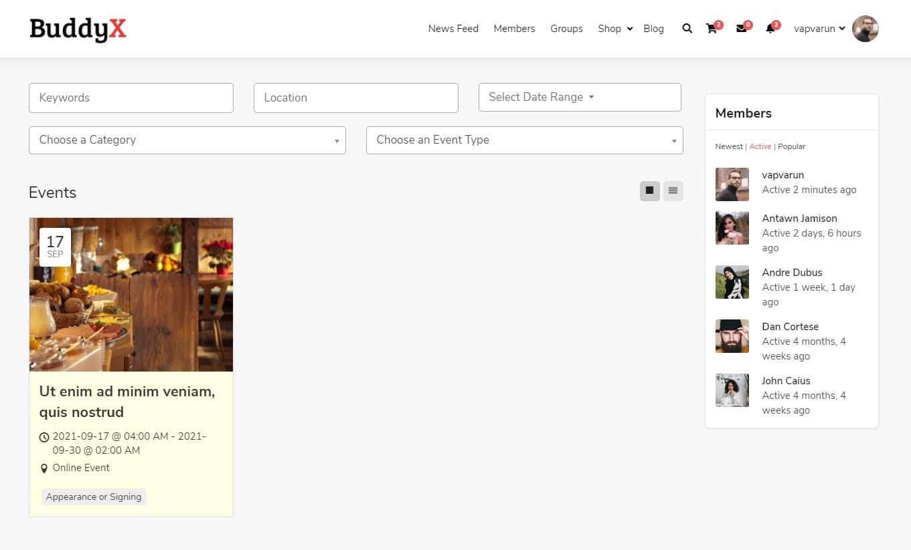Image resolution: width=911 pixels, height=550 pixels.
Task: Click the Appearance or Signing tag
Action: pyautogui.click(x=94, y=497)
